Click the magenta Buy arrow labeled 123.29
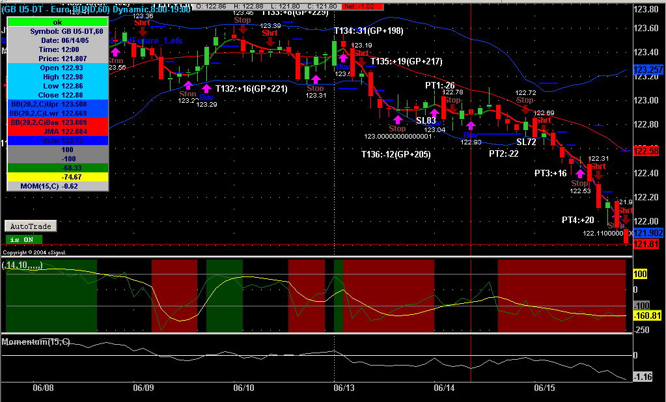 tap(206, 88)
